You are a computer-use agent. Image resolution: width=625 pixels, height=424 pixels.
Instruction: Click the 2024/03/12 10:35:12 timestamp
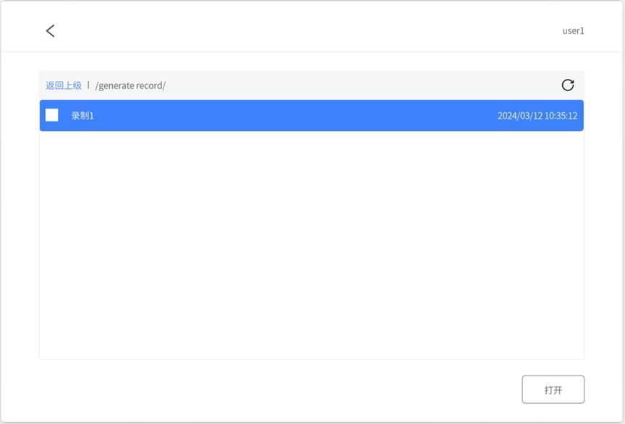tap(537, 116)
